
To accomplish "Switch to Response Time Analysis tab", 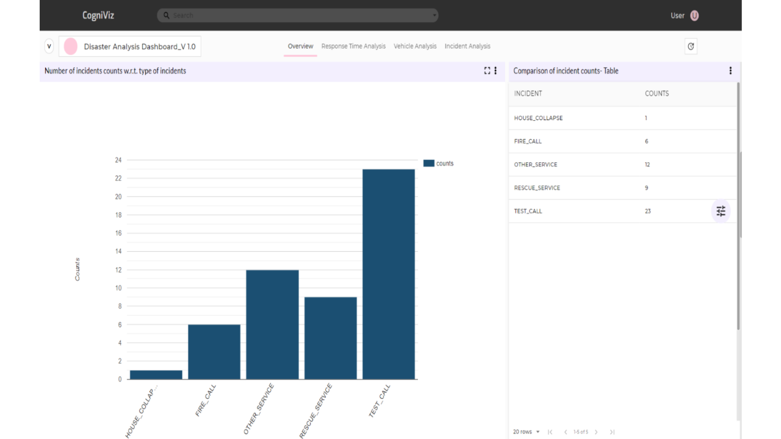I will (x=353, y=46).
